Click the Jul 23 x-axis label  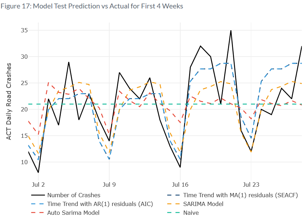coord(251,184)
